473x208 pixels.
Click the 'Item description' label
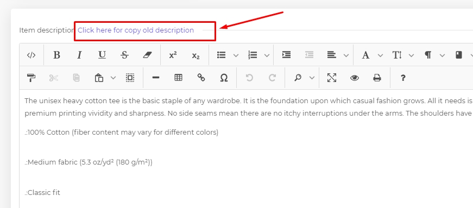coord(47,30)
